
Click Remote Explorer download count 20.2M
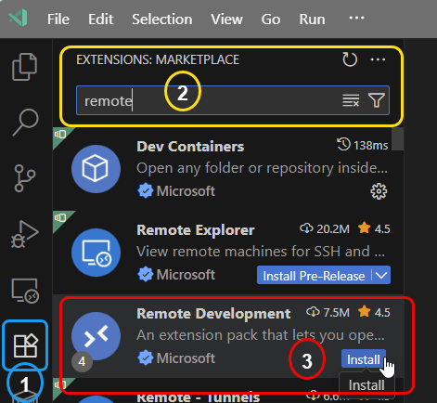[x=325, y=229]
